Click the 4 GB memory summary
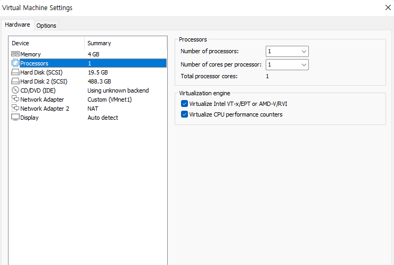Image resolution: width=394 pixels, height=265 pixels. point(94,54)
